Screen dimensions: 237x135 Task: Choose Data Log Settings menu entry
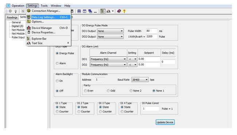[x=48, y=17]
